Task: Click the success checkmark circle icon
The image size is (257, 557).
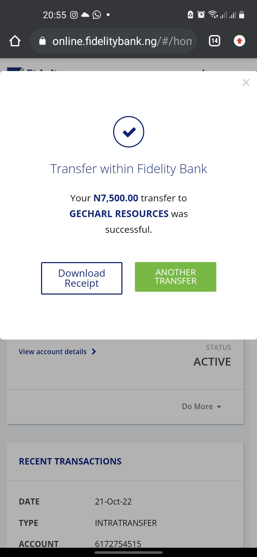Action: click(128, 132)
